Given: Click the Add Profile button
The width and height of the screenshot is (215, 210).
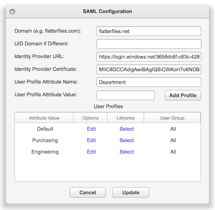Looking at the screenshot, I should pos(183,95).
